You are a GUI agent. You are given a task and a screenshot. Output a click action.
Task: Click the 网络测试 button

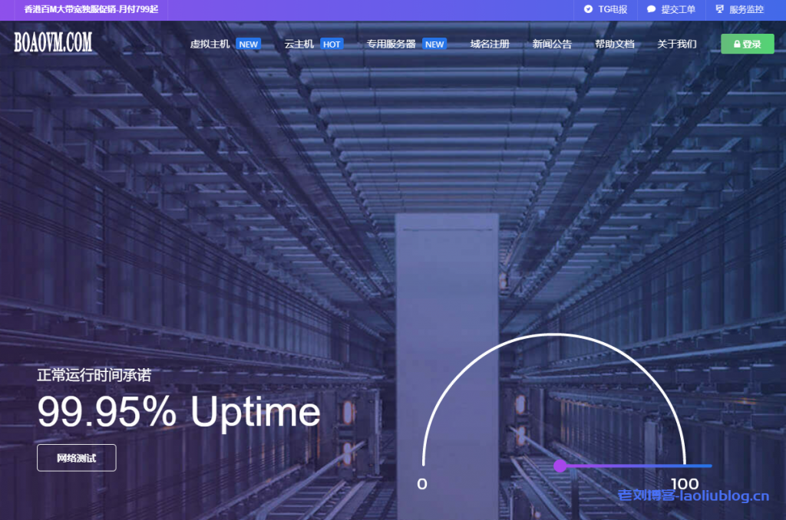coord(77,458)
